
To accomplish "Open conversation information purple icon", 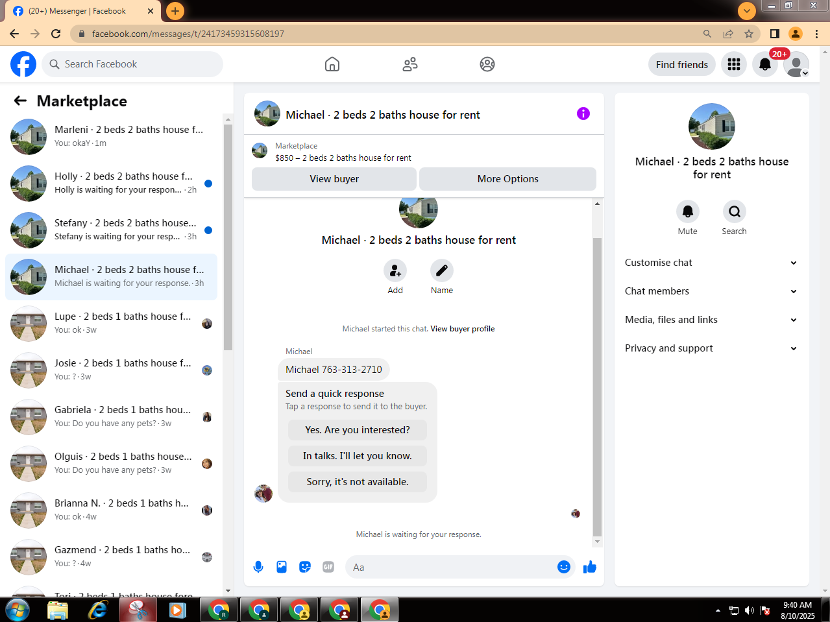I will [583, 114].
